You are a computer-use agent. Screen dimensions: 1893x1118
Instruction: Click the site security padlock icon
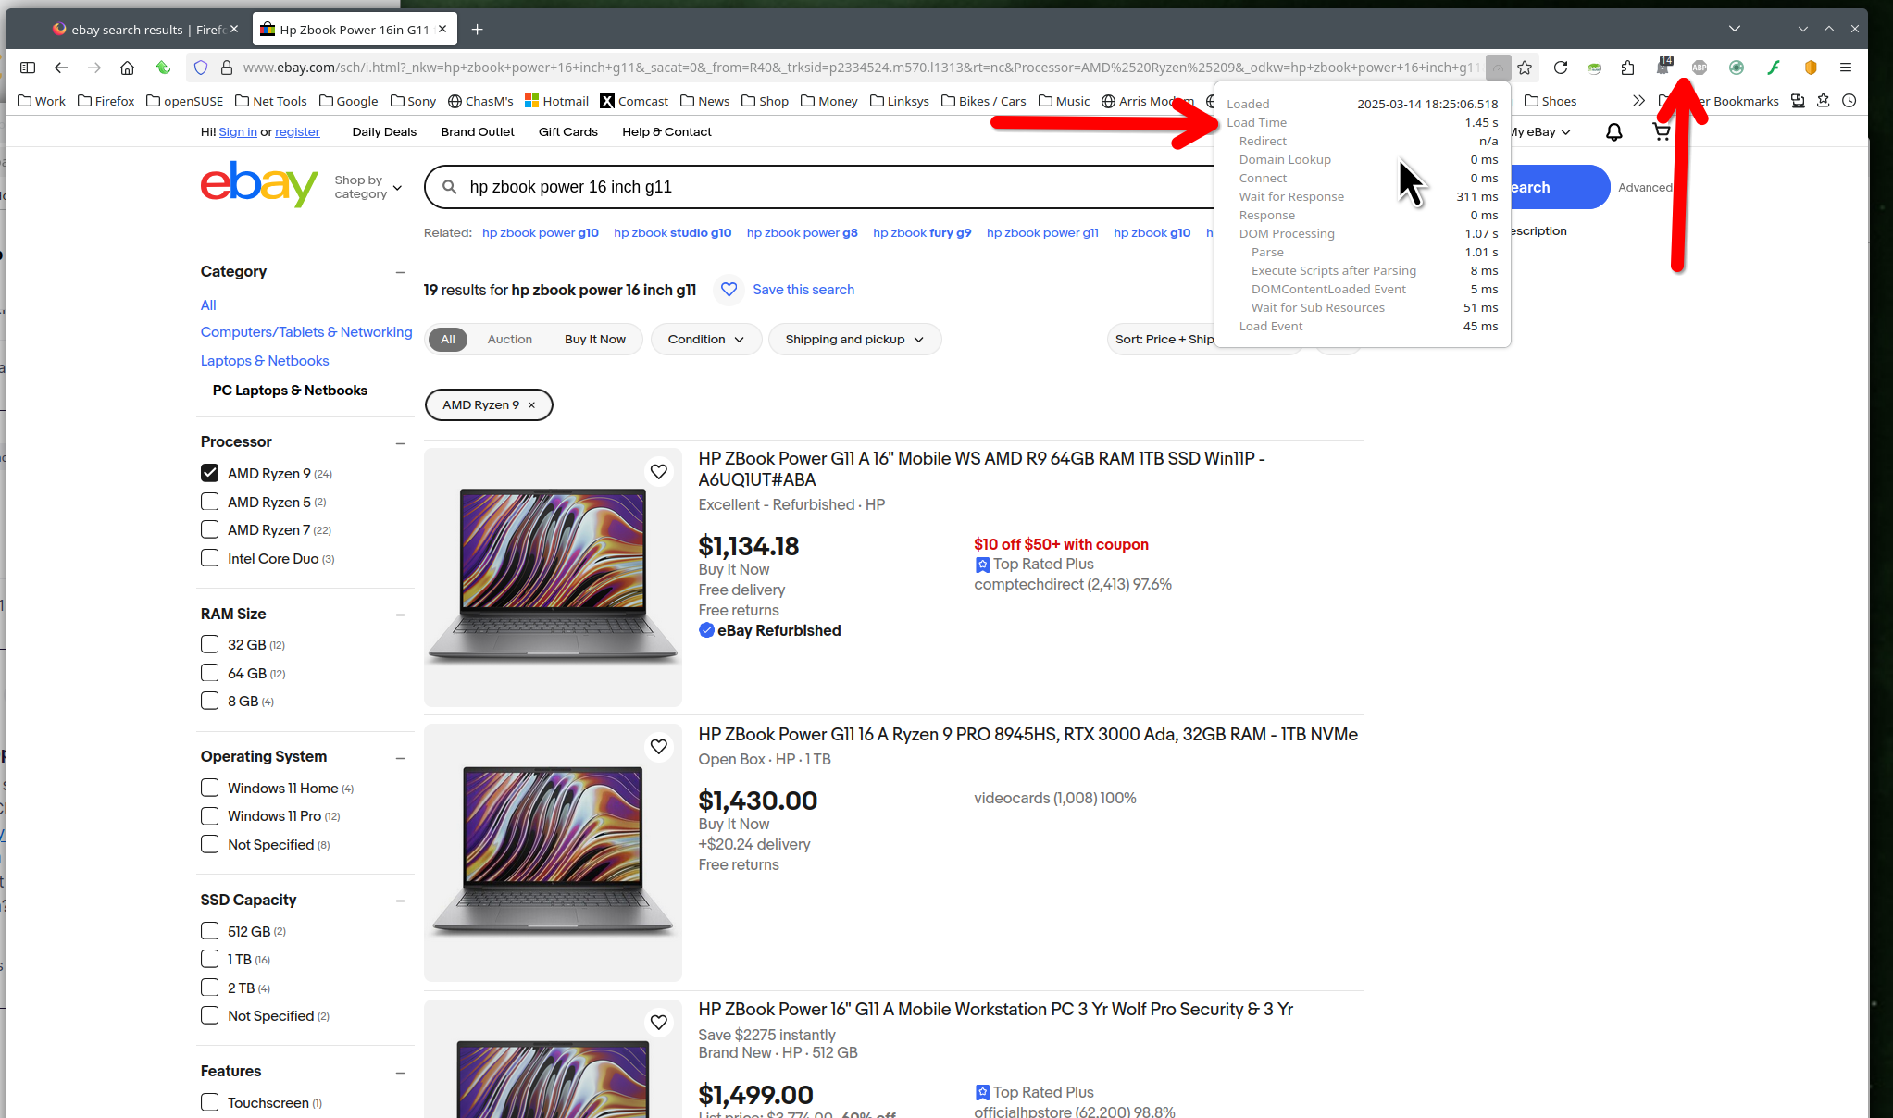(x=226, y=68)
